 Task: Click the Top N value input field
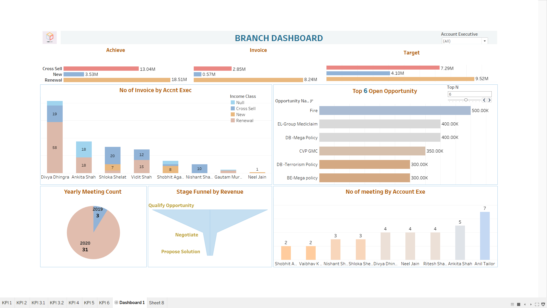click(x=470, y=94)
